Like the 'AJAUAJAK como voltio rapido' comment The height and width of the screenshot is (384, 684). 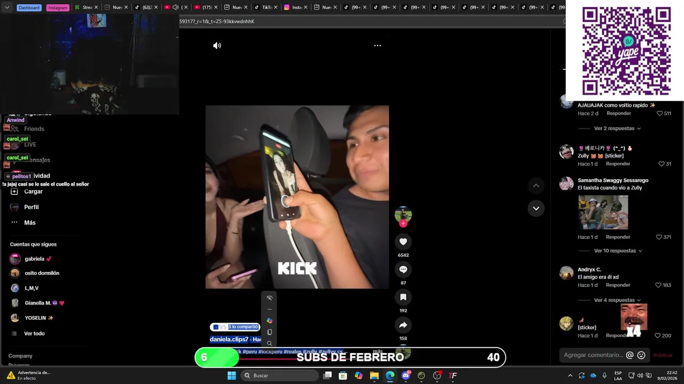point(659,114)
